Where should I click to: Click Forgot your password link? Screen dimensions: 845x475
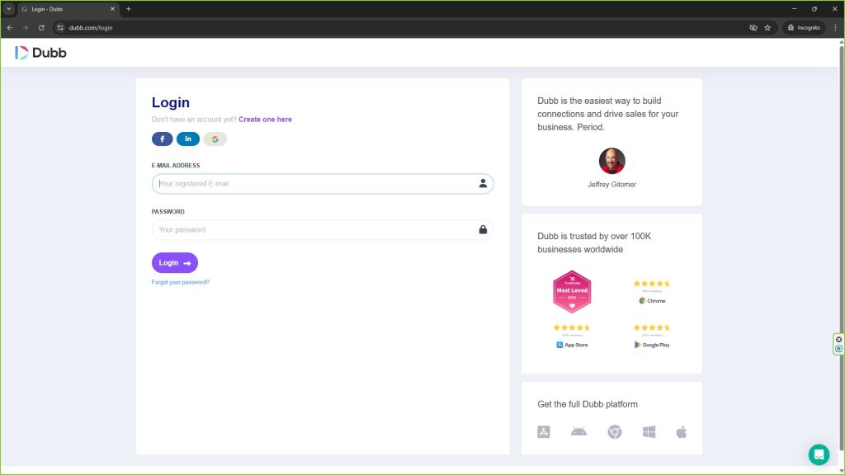click(x=181, y=282)
